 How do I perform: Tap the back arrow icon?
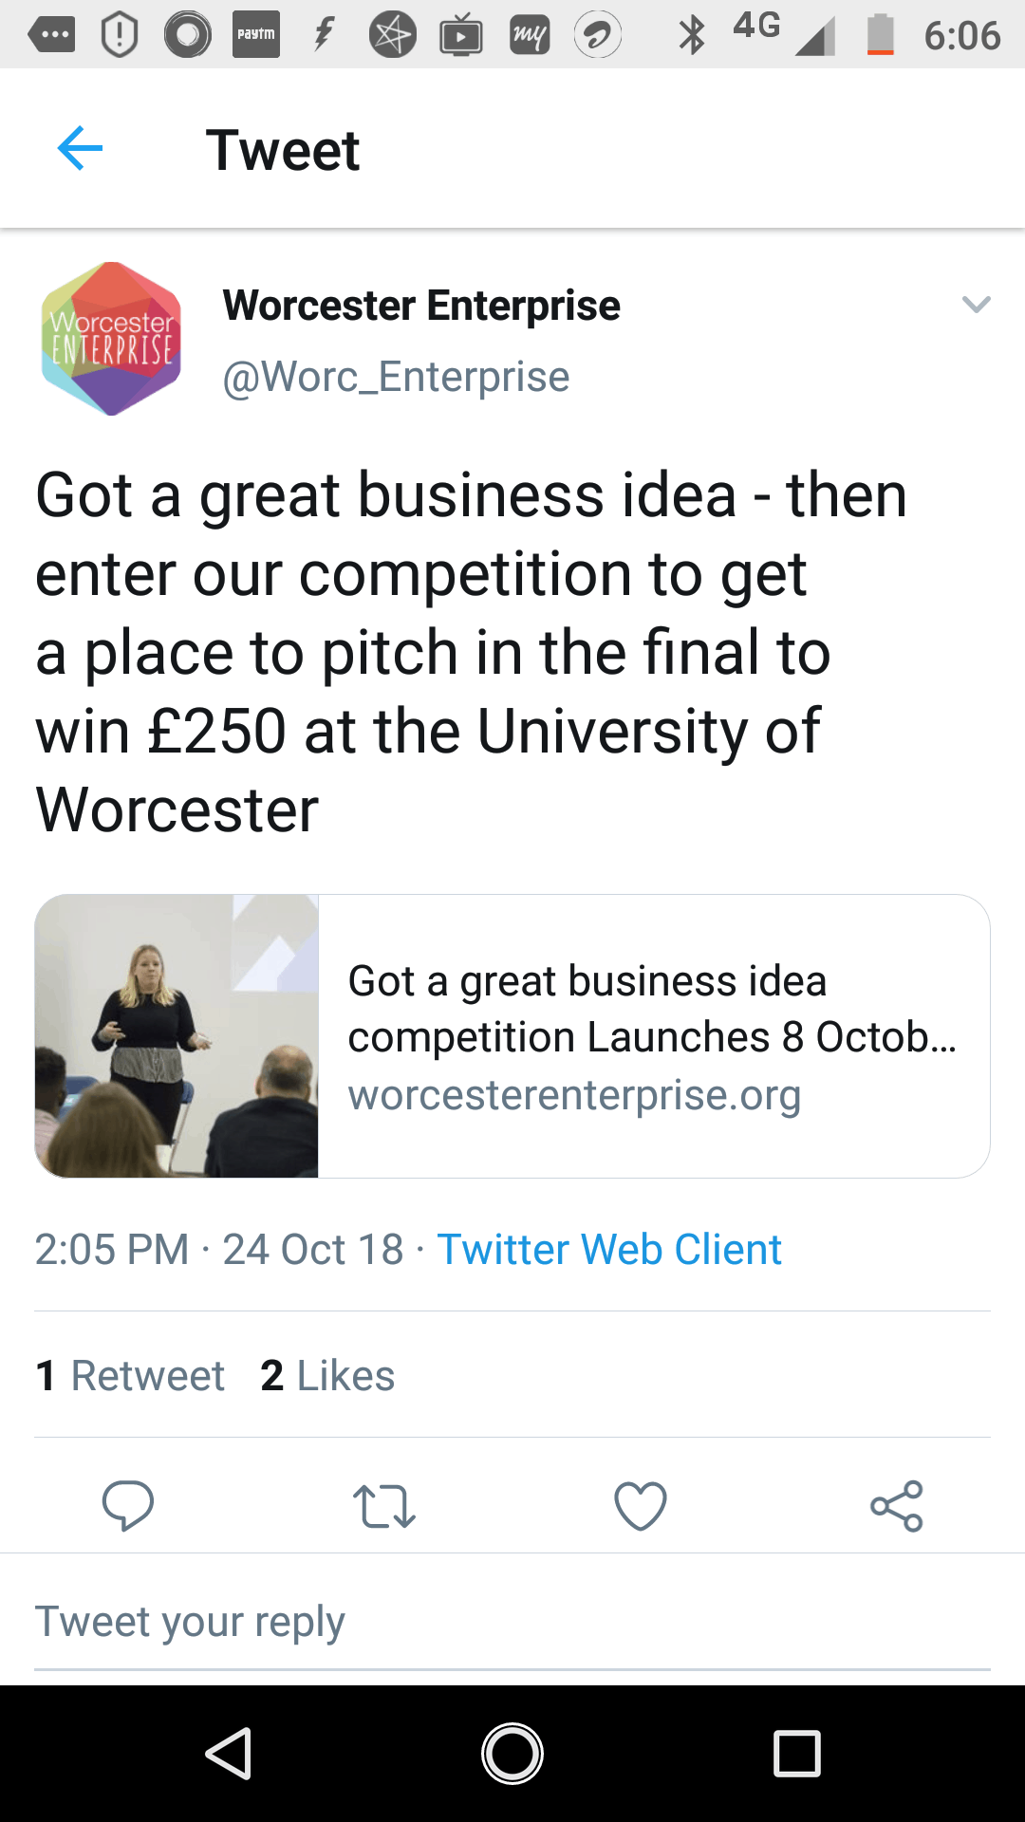(x=80, y=149)
